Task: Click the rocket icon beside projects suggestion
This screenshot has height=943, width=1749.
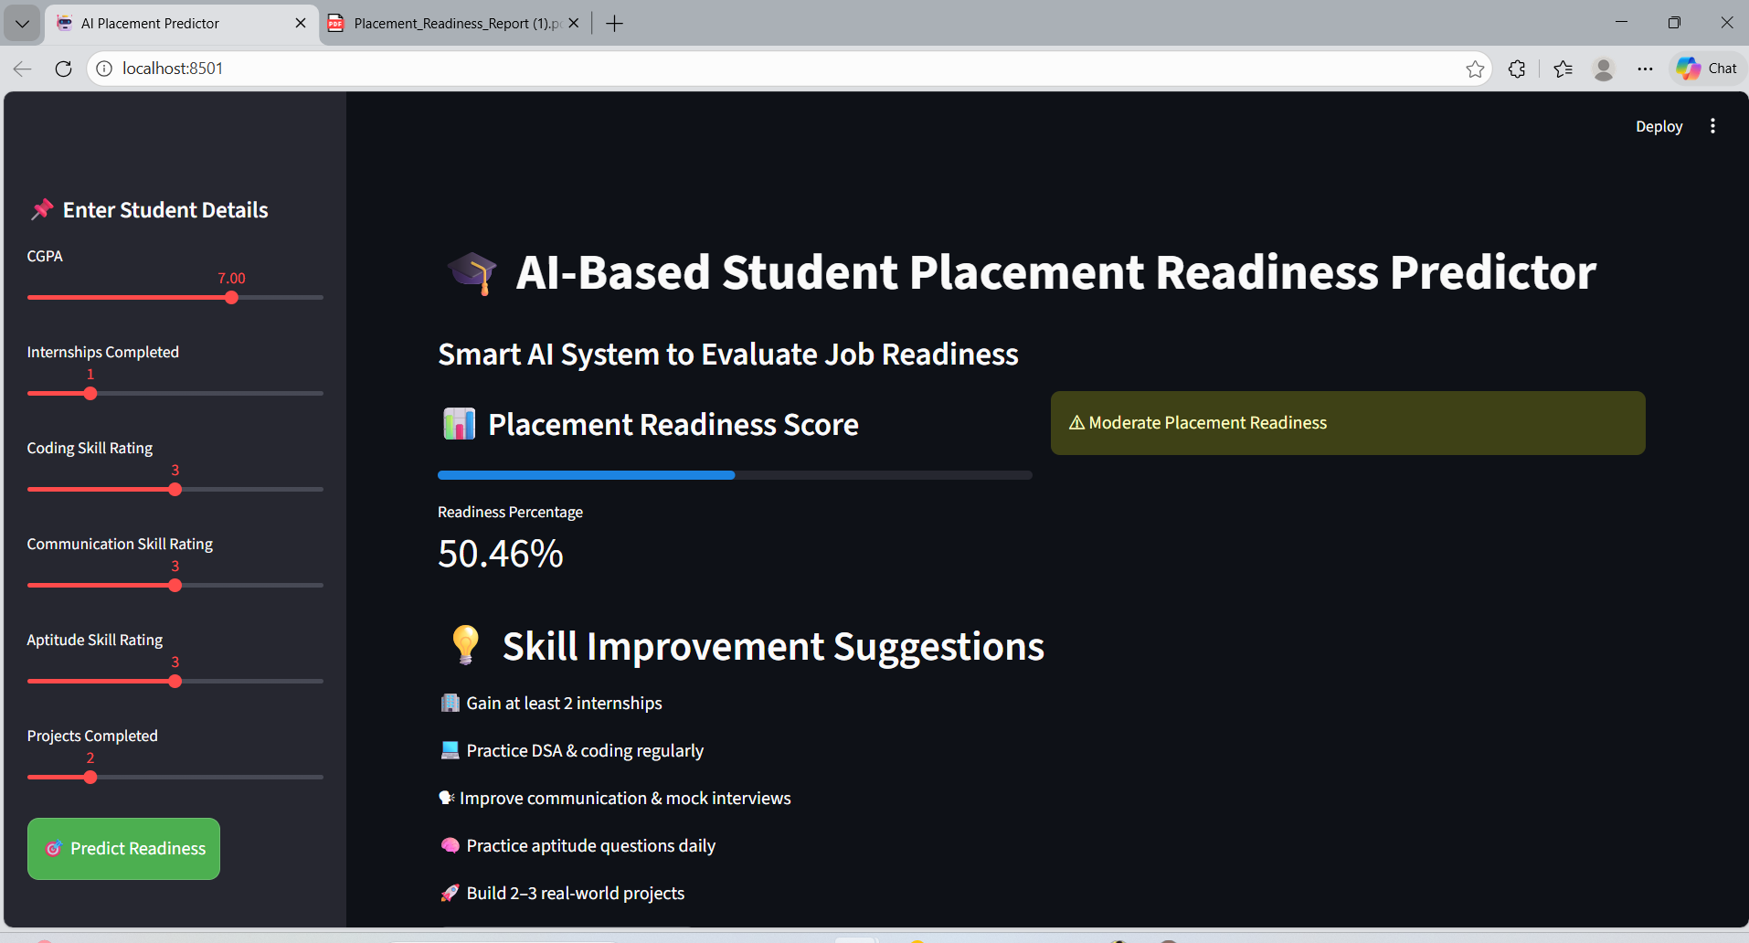Action: pos(450,893)
